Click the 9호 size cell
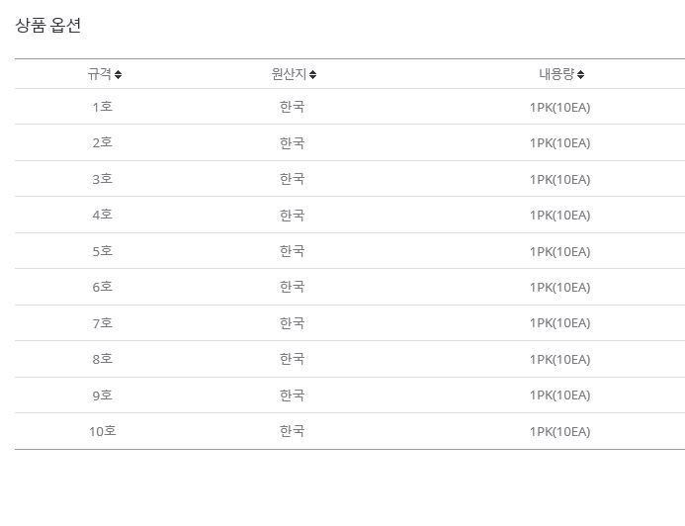This screenshot has width=685, height=526. coord(103,395)
